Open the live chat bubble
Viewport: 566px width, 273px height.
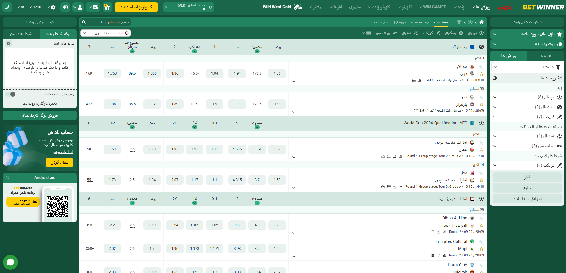tap(10, 262)
